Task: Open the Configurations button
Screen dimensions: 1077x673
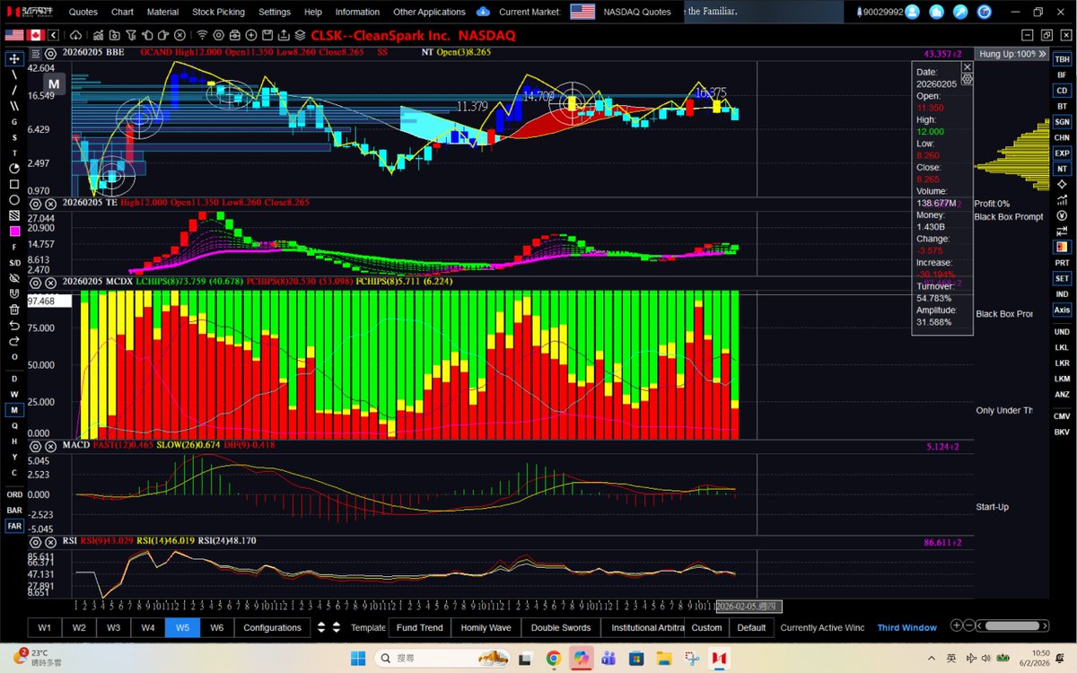Action: (272, 627)
